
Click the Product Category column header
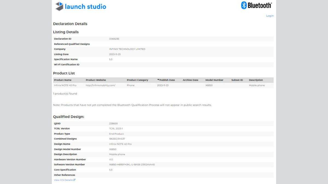pos(137,80)
